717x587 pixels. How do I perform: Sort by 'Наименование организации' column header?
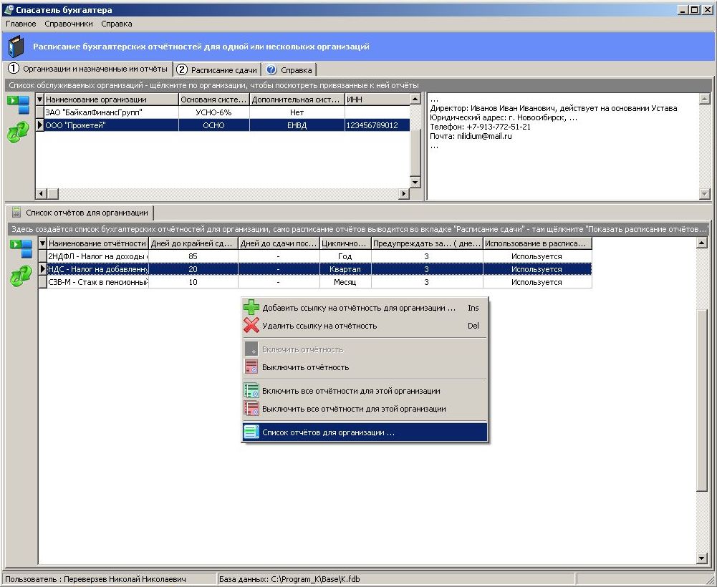pos(107,100)
